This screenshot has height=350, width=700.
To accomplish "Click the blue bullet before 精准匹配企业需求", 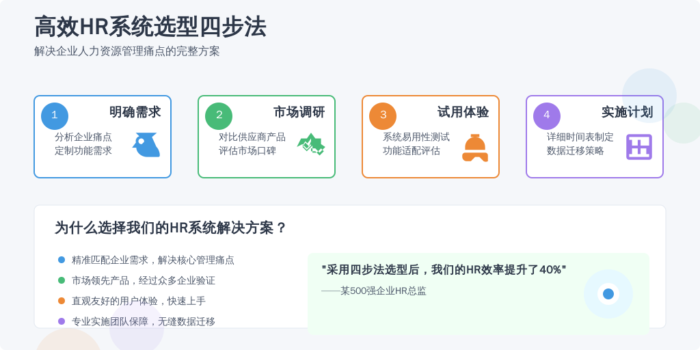I will (62, 260).
